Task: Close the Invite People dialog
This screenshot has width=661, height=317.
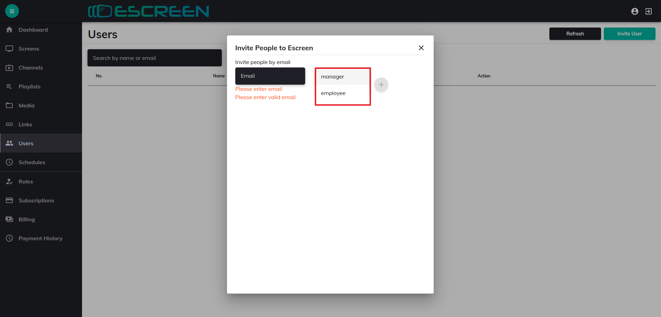Action: (421, 48)
